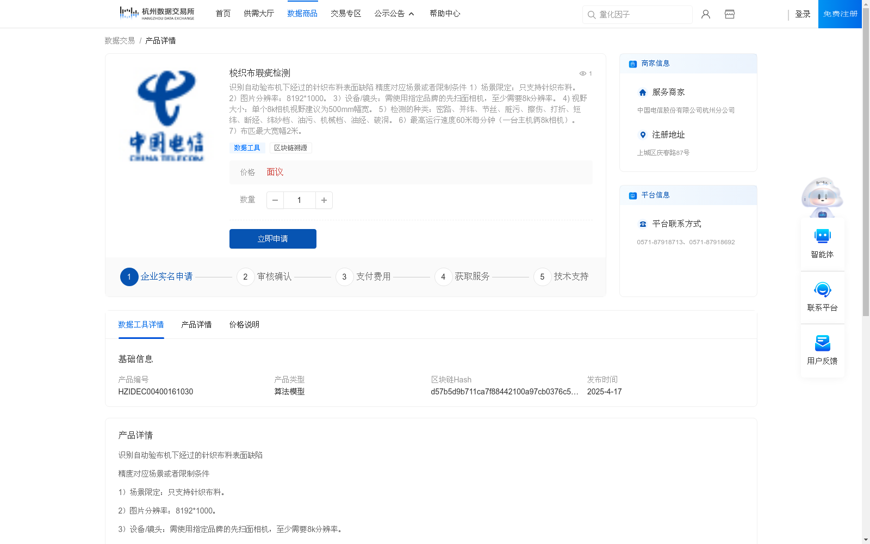Click platform phone numbers 0571-87918713

[686, 242]
